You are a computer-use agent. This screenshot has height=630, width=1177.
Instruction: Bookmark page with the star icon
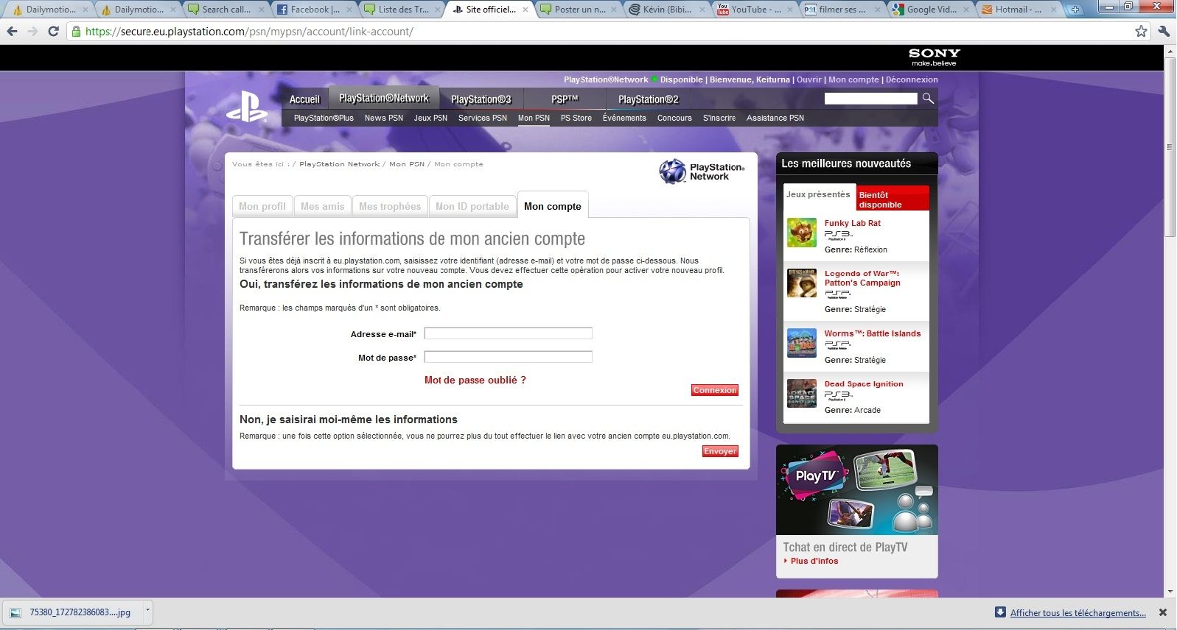(x=1141, y=31)
